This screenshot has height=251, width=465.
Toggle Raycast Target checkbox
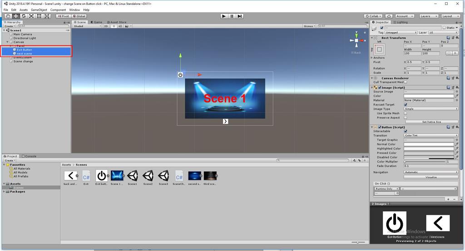[406, 105]
